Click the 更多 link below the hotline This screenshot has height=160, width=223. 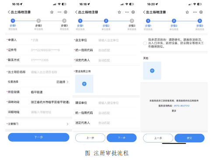pyautogui.click(x=174, y=111)
